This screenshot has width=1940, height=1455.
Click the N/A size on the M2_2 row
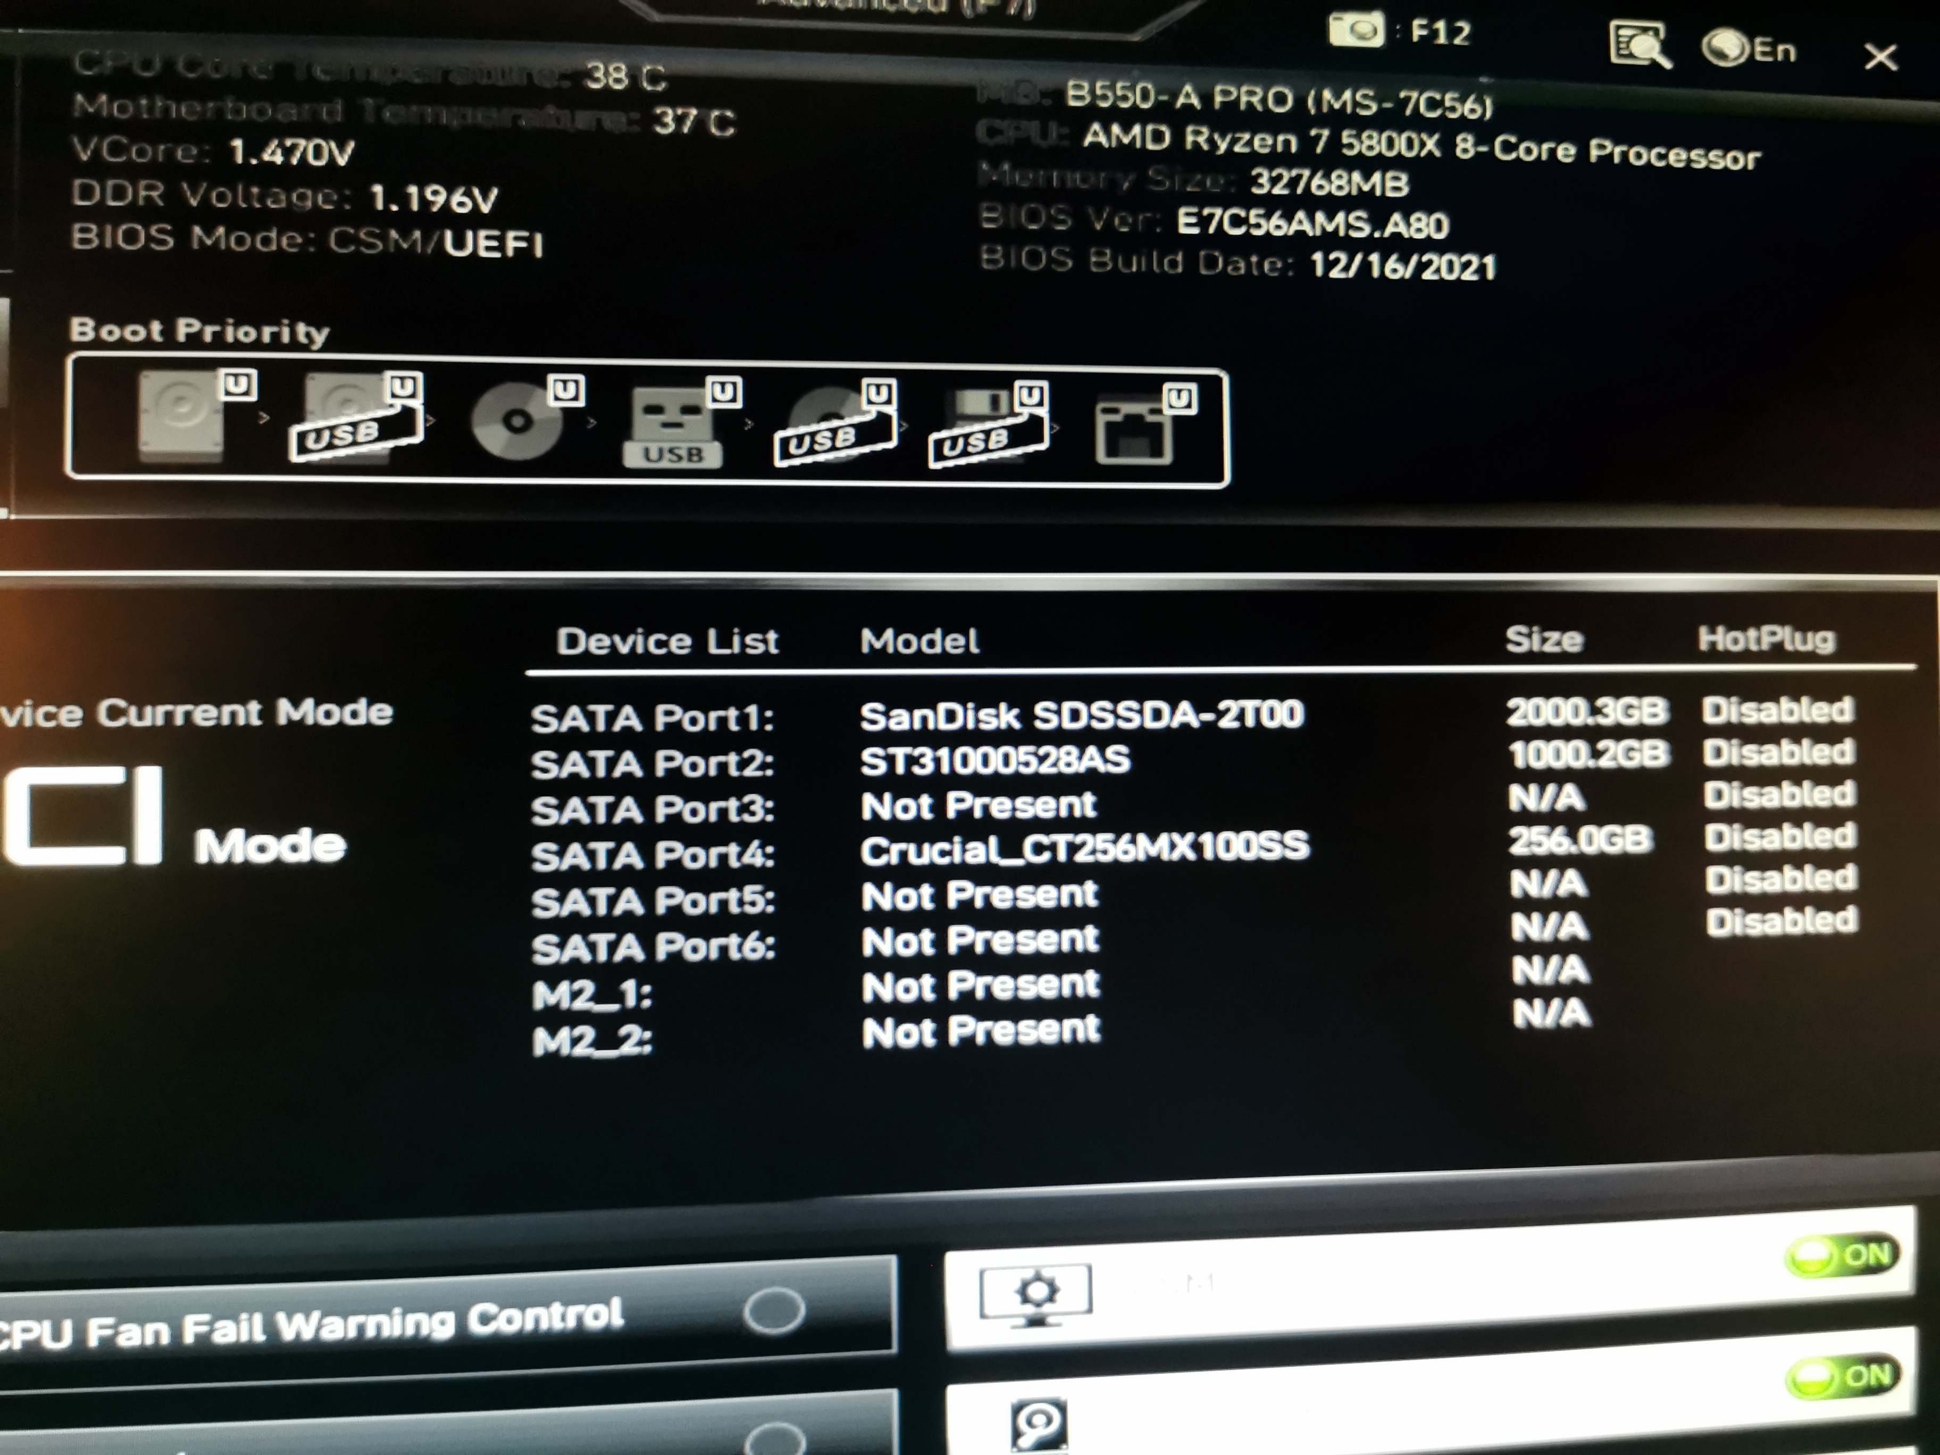(x=1551, y=1013)
